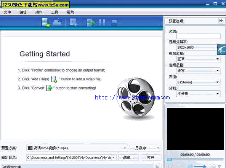226x168 pixels.
Task: Open the 文件 menu
Action: [x=7, y=12]
